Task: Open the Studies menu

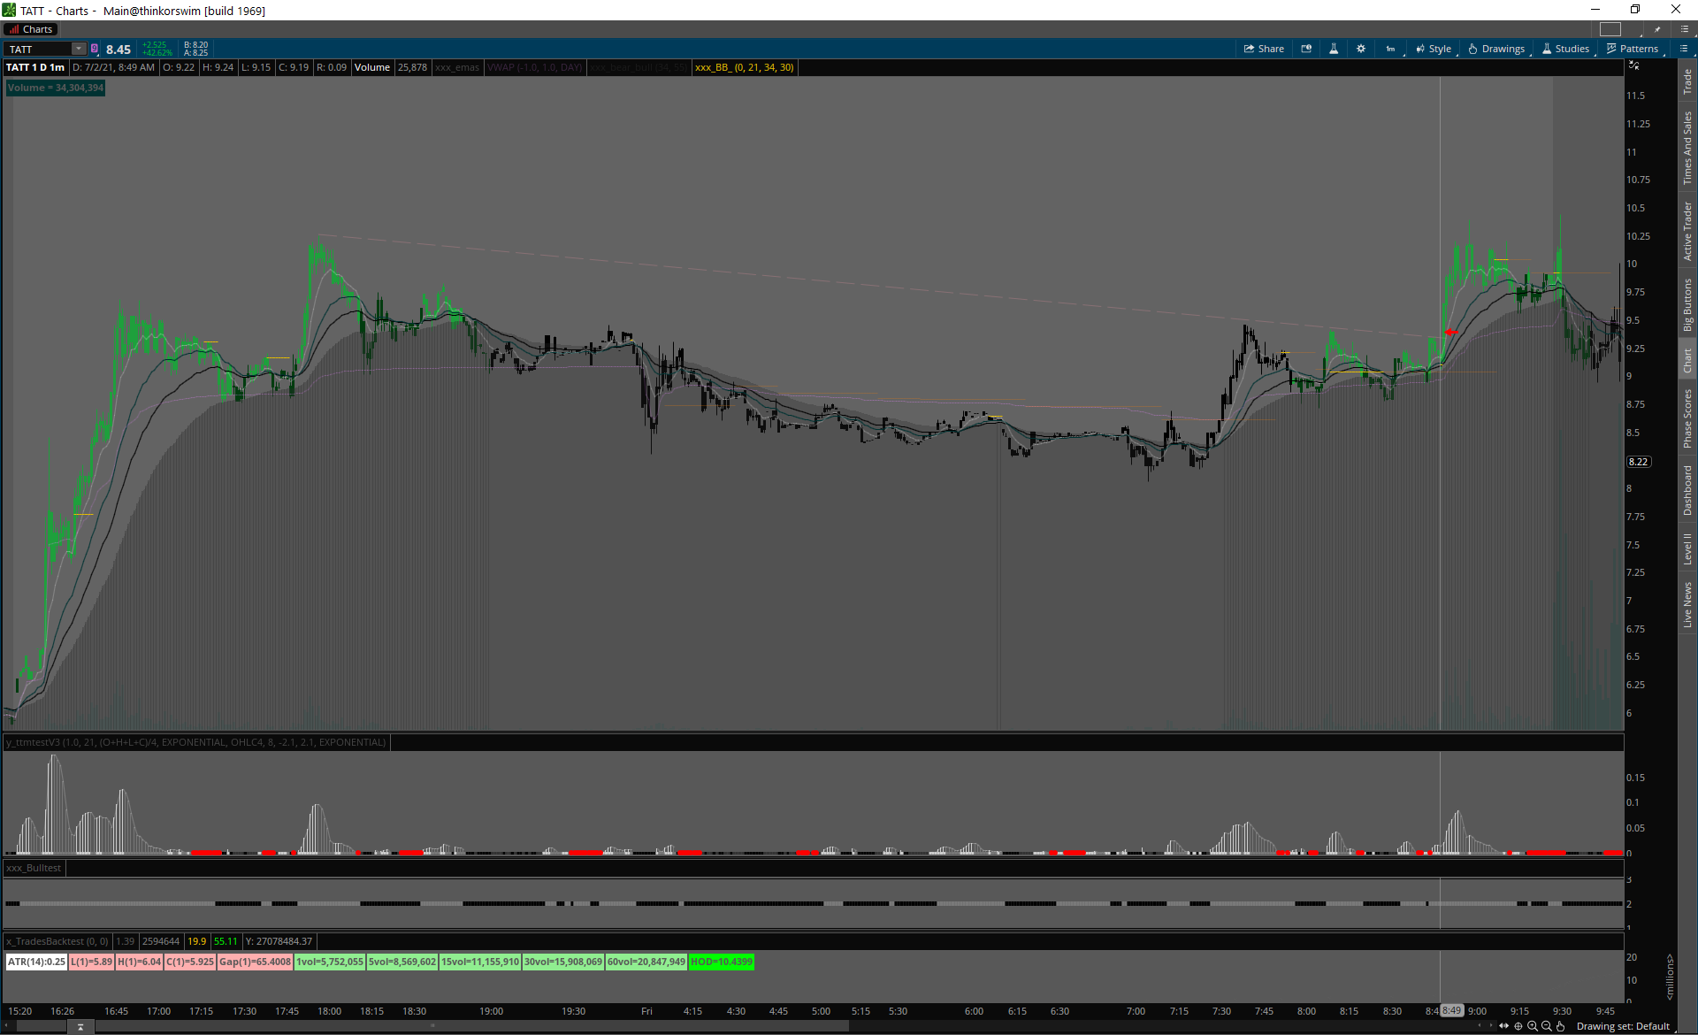Action: tap(1565, 49)
